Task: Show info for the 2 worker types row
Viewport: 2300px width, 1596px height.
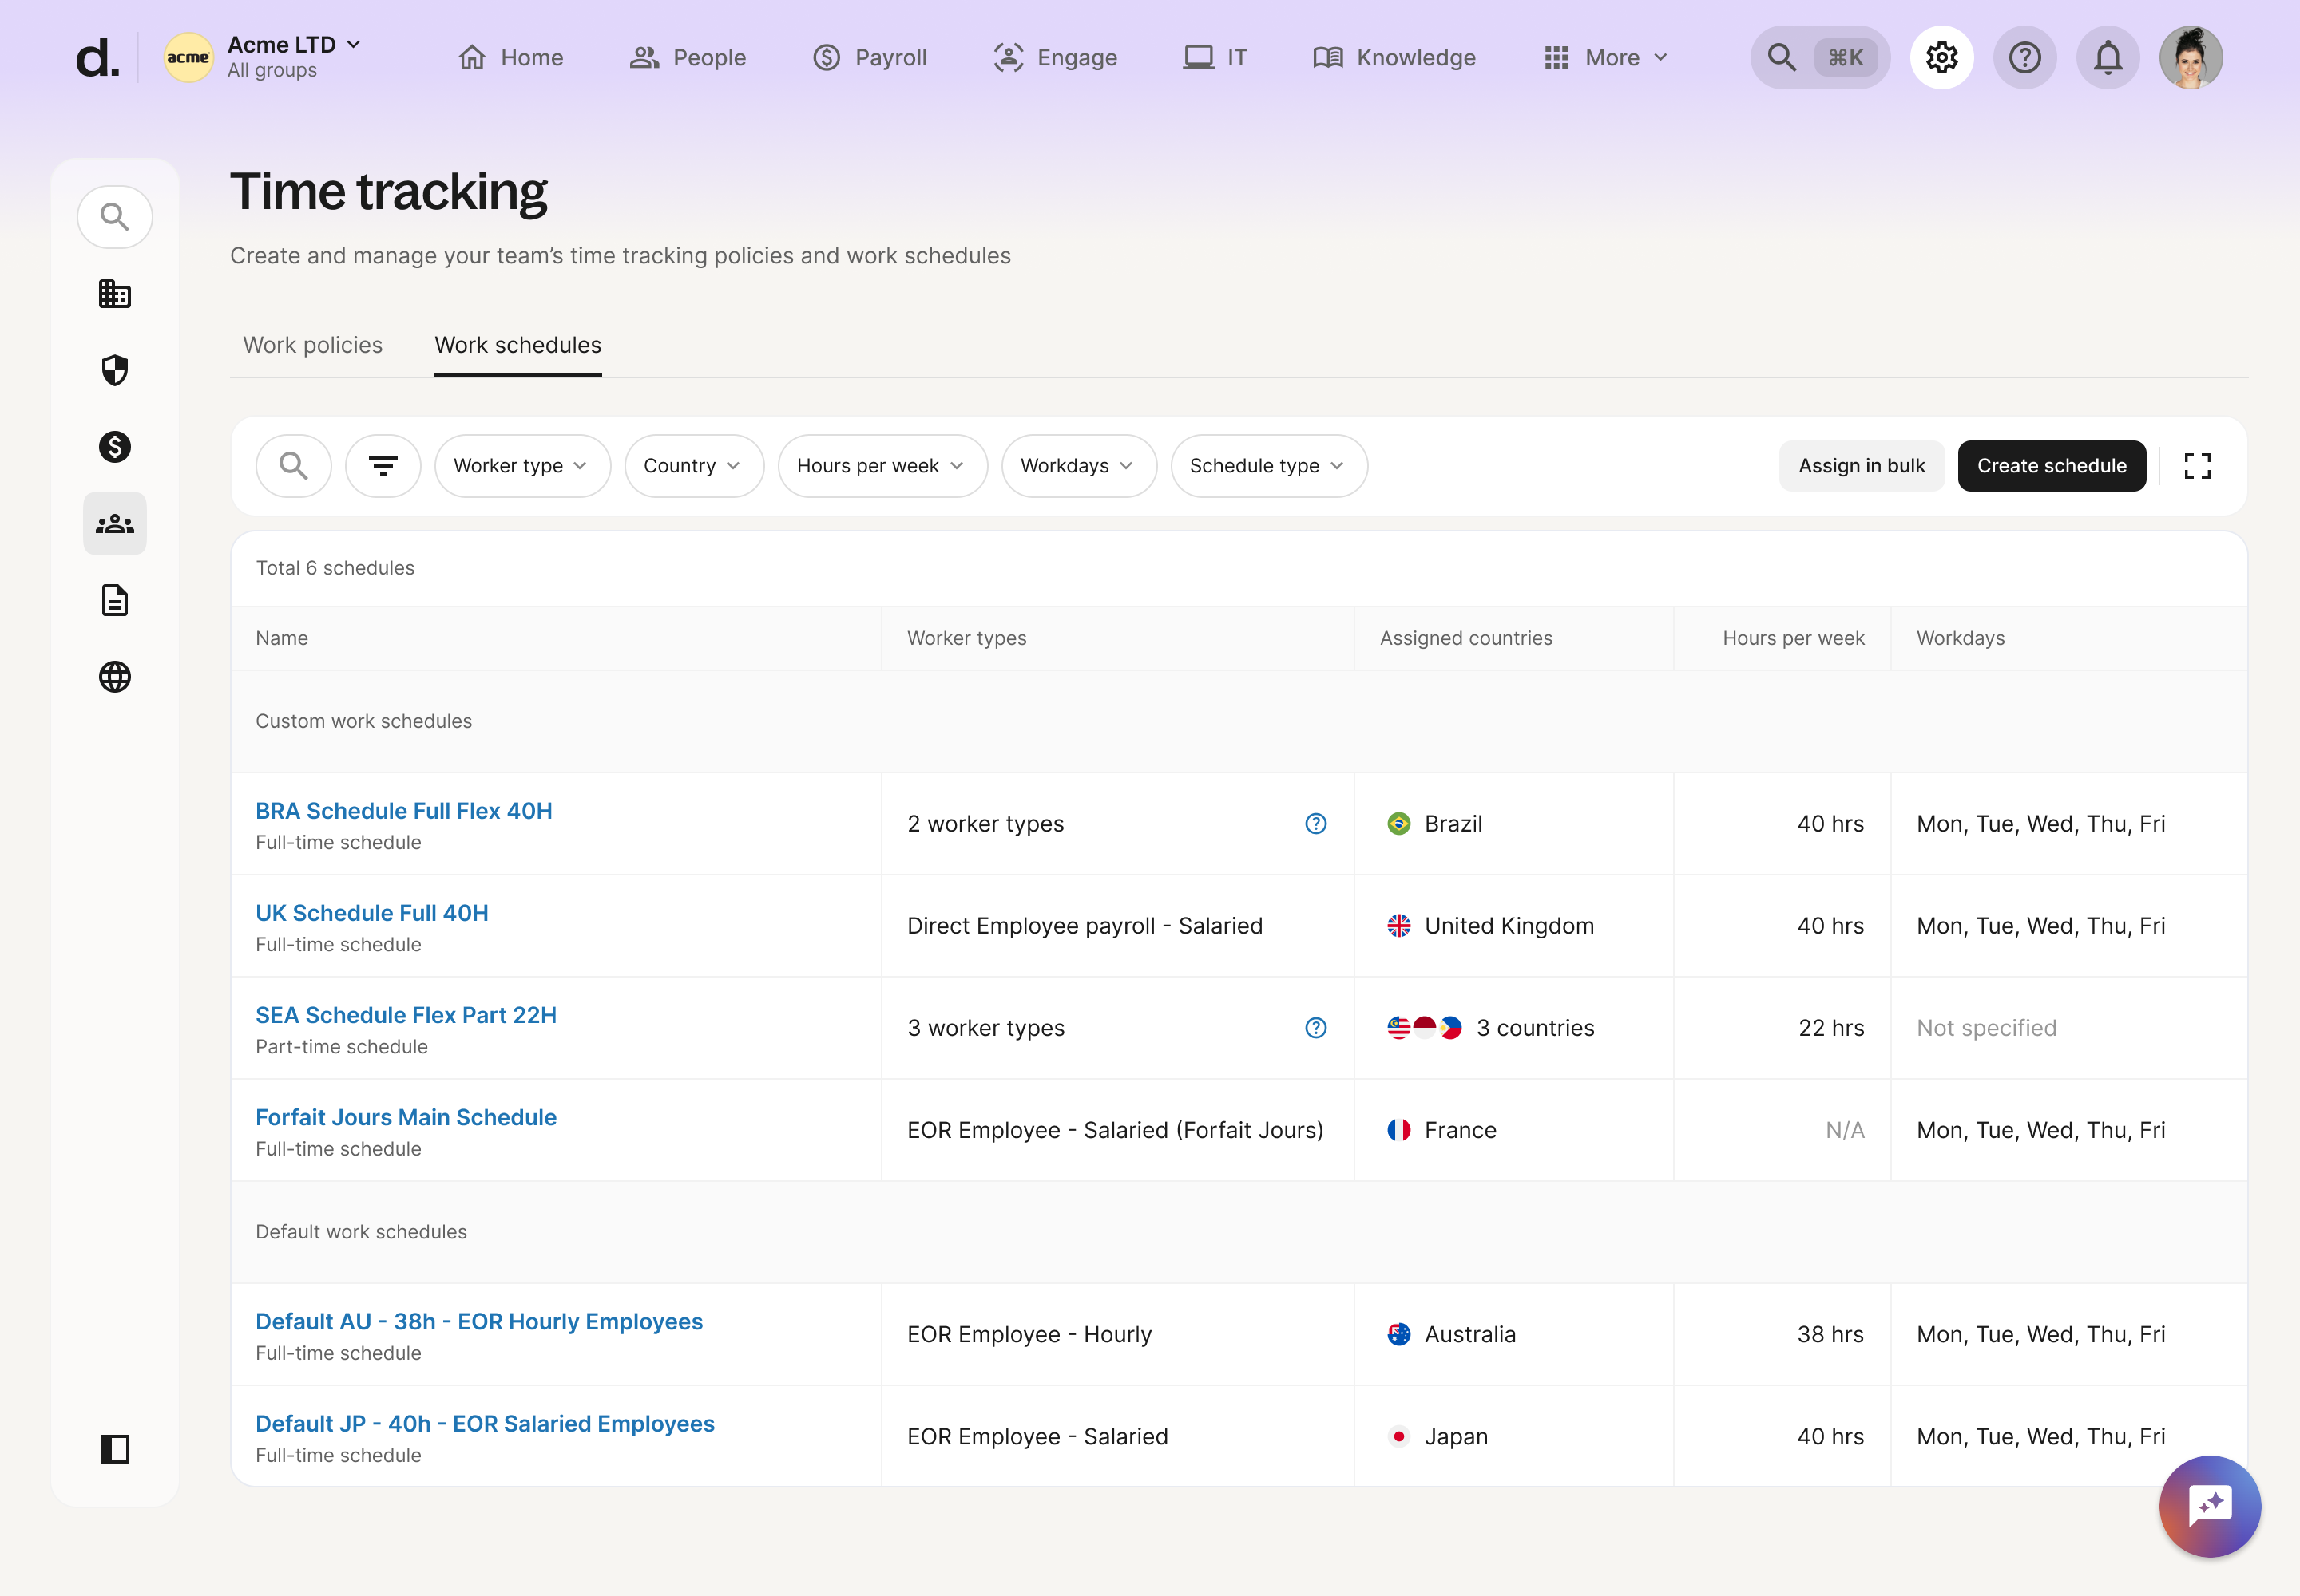Action: point(1315,824)
